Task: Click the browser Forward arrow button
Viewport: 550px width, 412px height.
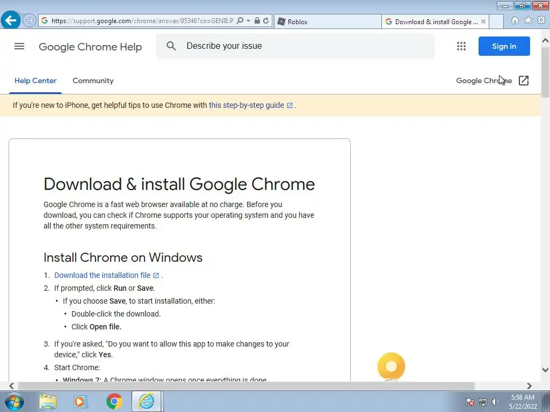Action: [29, 21]
